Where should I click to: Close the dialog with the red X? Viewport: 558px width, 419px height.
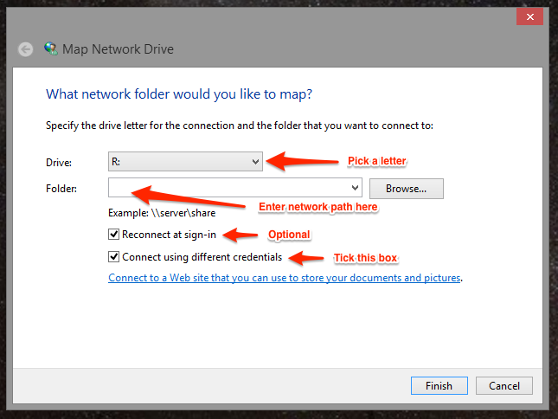tap(529, 16)
